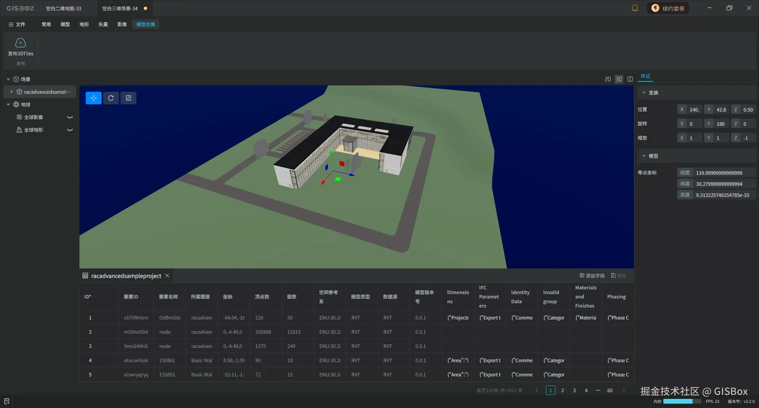Screen dimensions: 759x408
Task: Expand the racadvancedsampl tree node
Action: point(11,92)
